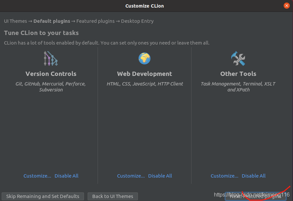Disable All Web Development plugins
The image size is (293, 201).
(160, 176)
